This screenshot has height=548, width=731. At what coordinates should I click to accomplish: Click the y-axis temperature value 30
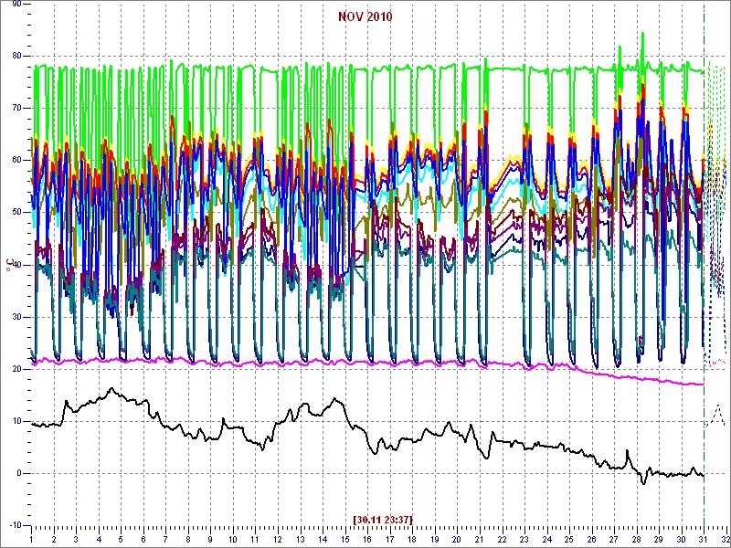click(16, 317)
